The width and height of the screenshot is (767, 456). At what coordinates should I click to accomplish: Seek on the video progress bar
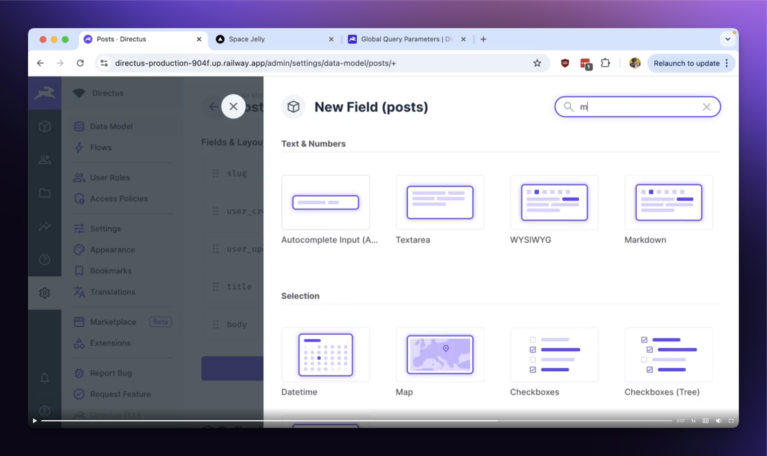pos(356,421)
